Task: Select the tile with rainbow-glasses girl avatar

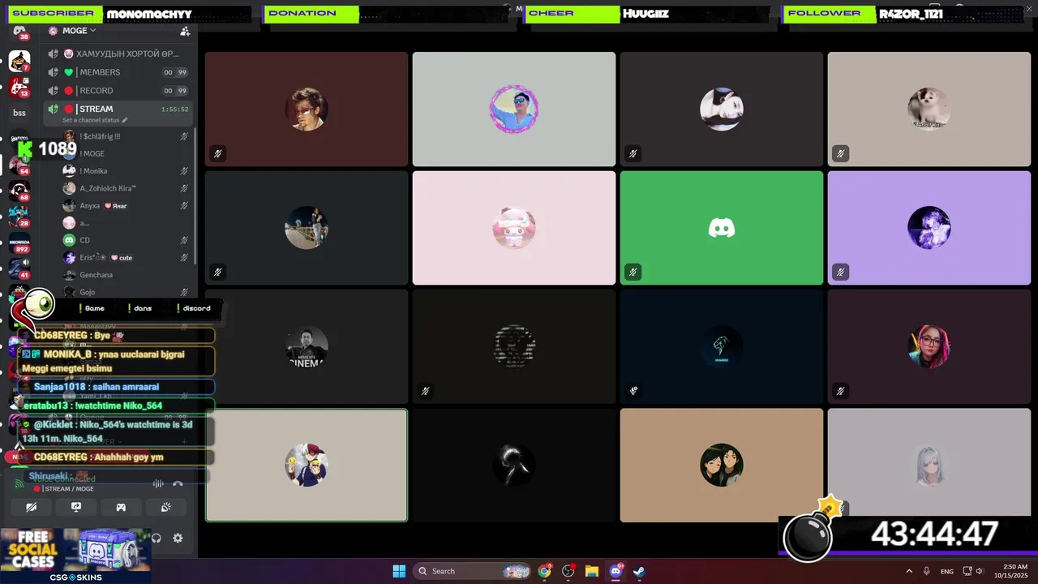Action: [x=929, y=346]
